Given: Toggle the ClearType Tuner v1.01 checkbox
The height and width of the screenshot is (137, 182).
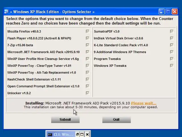Looking at the screenshot, I should click(88, 66).
